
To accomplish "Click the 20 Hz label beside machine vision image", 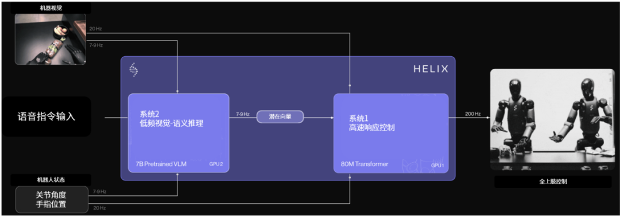I will pyautogui.click(x=95, y=29).
